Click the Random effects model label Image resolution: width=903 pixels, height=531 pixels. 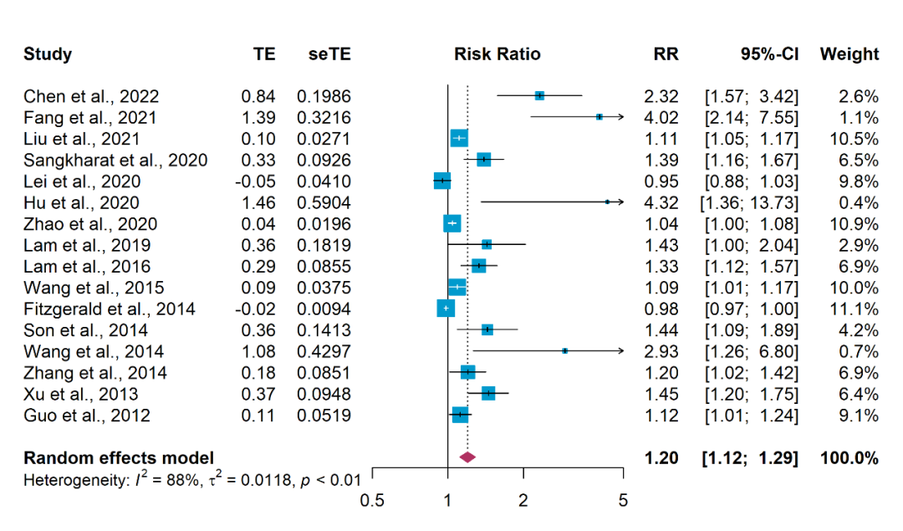click(119, 458)
